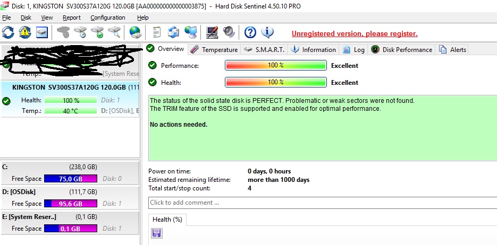
Task: Click the speaker sound icon in toolbar
Action: click(229, 32)
